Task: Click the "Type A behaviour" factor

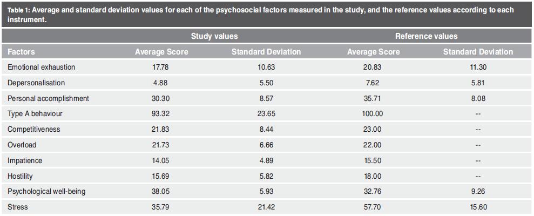Action: 35,114
